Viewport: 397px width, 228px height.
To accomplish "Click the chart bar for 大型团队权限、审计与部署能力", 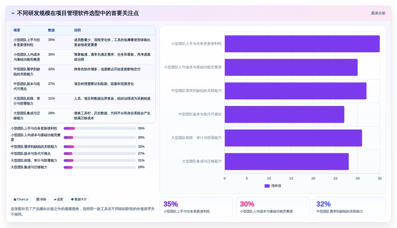I will click(293, 138).
